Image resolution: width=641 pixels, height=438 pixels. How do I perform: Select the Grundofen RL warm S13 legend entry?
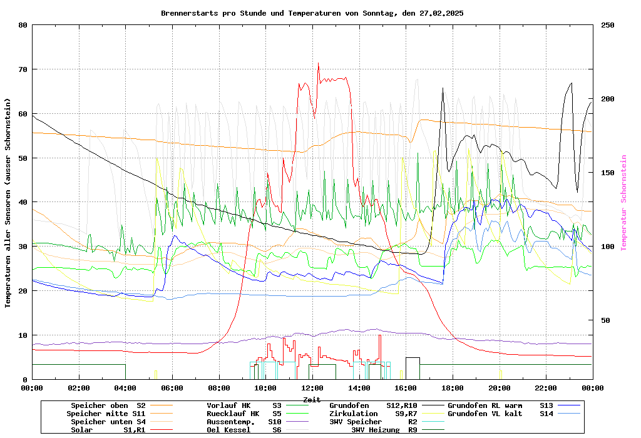point(501,405)
